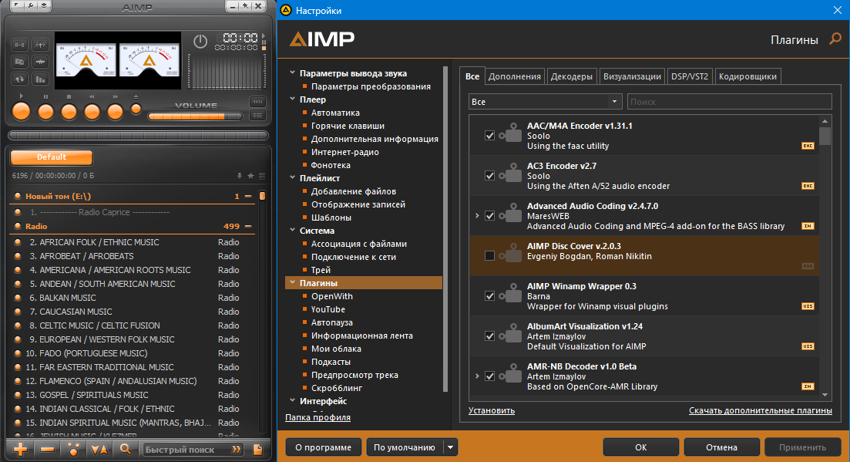850x462 pixels.
Task: Open the 'По умолчанию' dropdown arrow
Action: point(451,447)
